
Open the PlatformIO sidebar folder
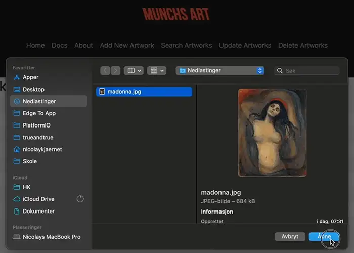click(x=36, y=125)
